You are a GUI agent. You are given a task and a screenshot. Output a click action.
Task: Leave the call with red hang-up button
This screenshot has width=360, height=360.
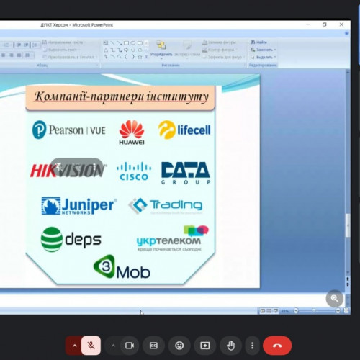(277, 346)
